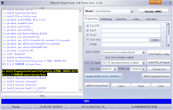Open the Extra tab
The height and width of the screenshot is (110, 173).
(x=136, y=19)
